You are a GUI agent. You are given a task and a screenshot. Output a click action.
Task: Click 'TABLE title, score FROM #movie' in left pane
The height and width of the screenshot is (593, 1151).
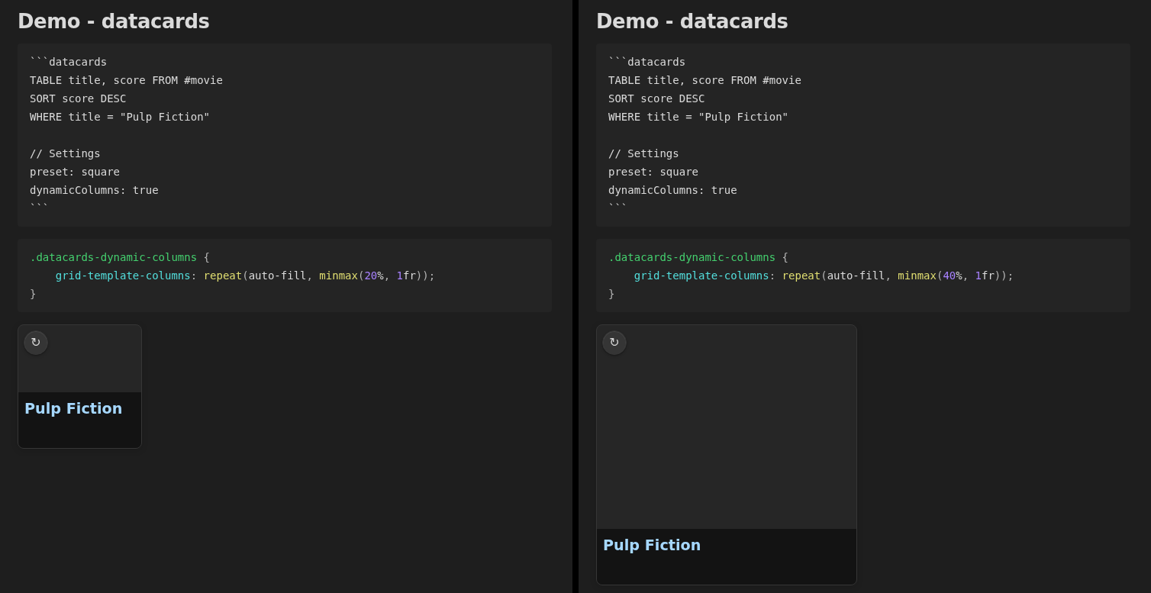[126, 80]
